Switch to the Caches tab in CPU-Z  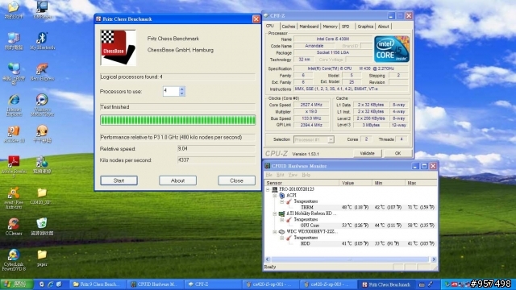[289, 27]
